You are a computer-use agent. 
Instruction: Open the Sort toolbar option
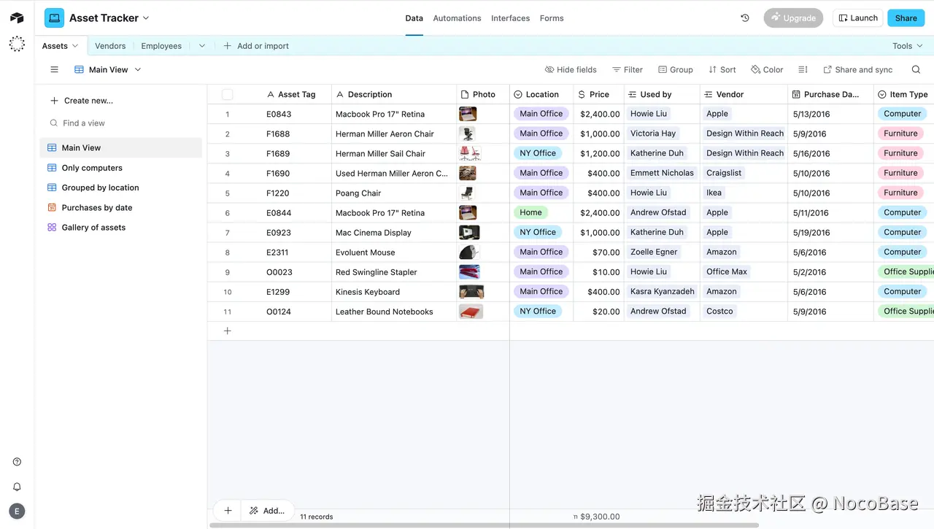point(722,70)
